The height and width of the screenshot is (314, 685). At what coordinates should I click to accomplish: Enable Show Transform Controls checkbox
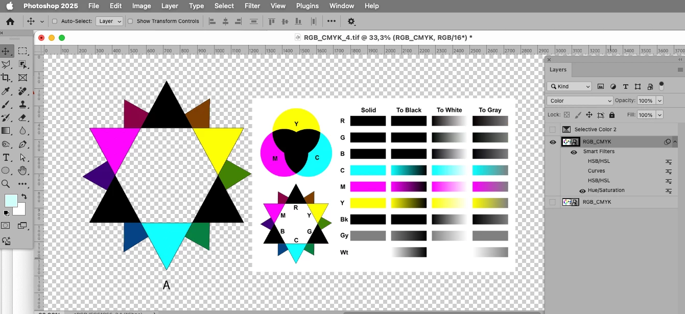point(130,21)
